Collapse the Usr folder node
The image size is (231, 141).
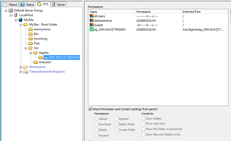[x=26, y=48]
